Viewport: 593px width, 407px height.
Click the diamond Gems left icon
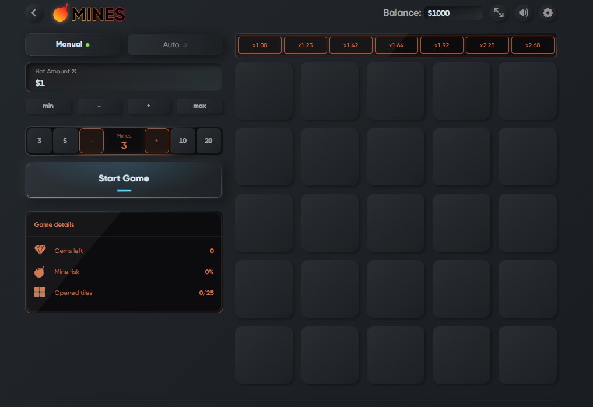coord(40,250)
